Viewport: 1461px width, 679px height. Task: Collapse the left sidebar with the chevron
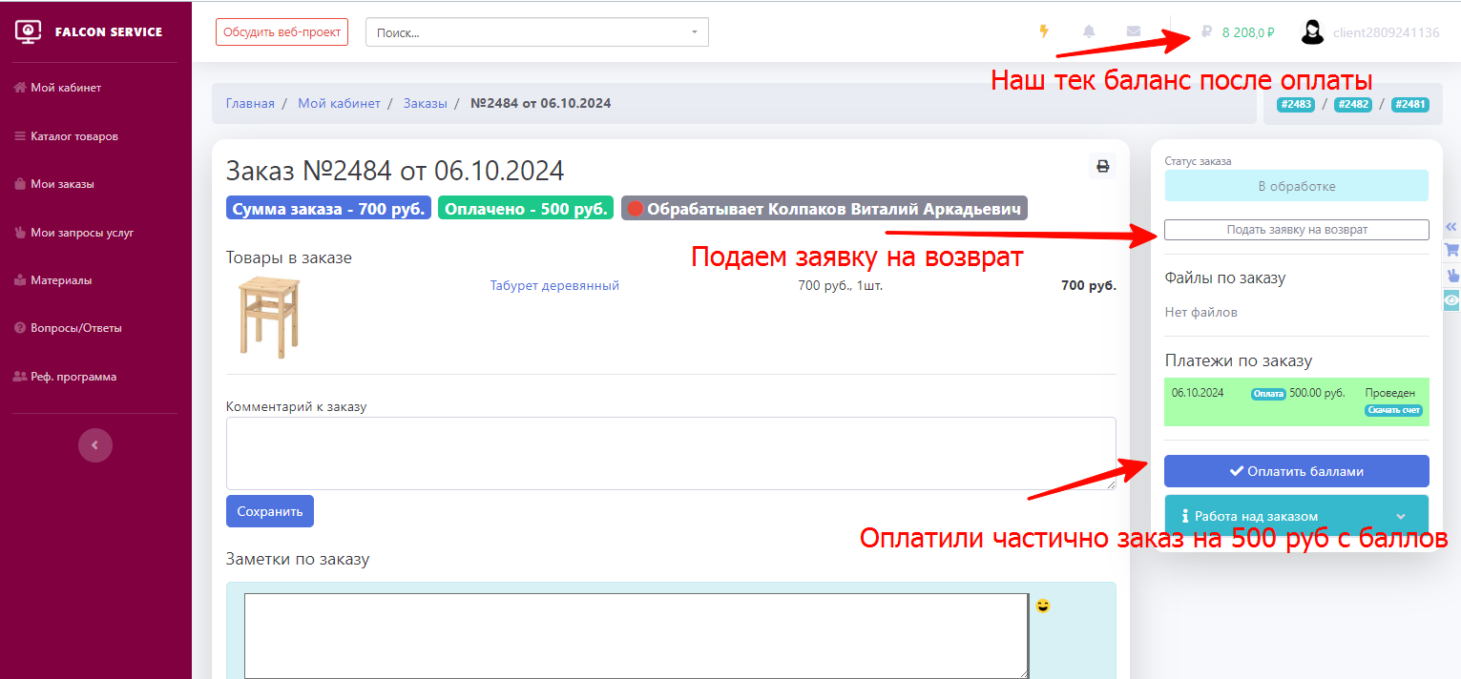95,444
